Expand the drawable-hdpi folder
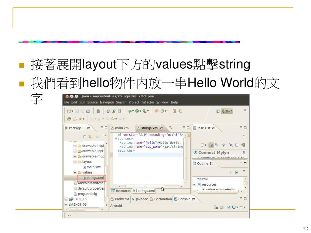This screenshot has height=233, width=311. point(75,146)
